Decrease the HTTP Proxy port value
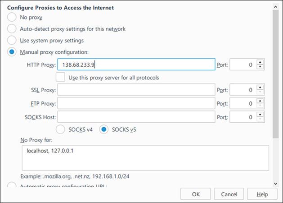Viewport: 283px width, 203px height. 260,67
